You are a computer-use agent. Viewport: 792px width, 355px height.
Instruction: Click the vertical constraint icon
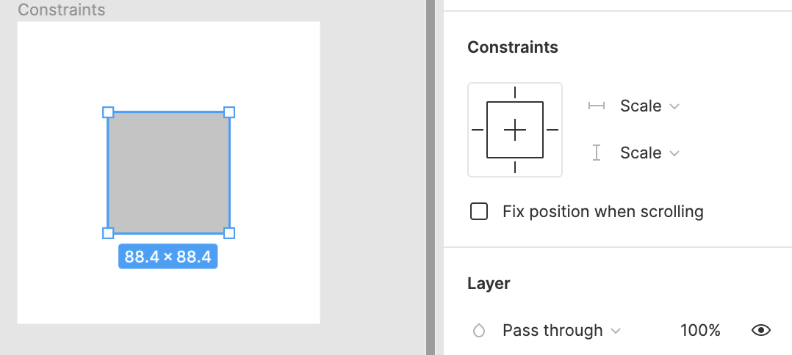597,153
